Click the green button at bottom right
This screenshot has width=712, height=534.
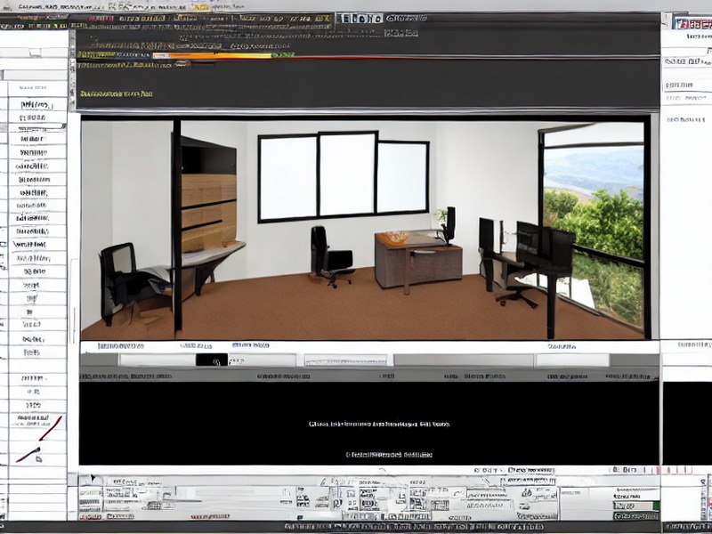coord(635,506)
